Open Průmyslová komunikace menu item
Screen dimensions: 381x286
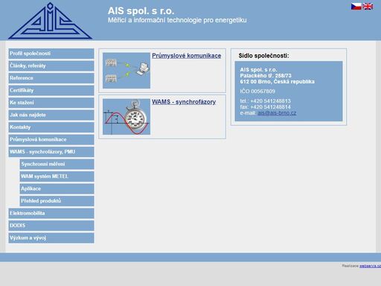click(51, 139)
